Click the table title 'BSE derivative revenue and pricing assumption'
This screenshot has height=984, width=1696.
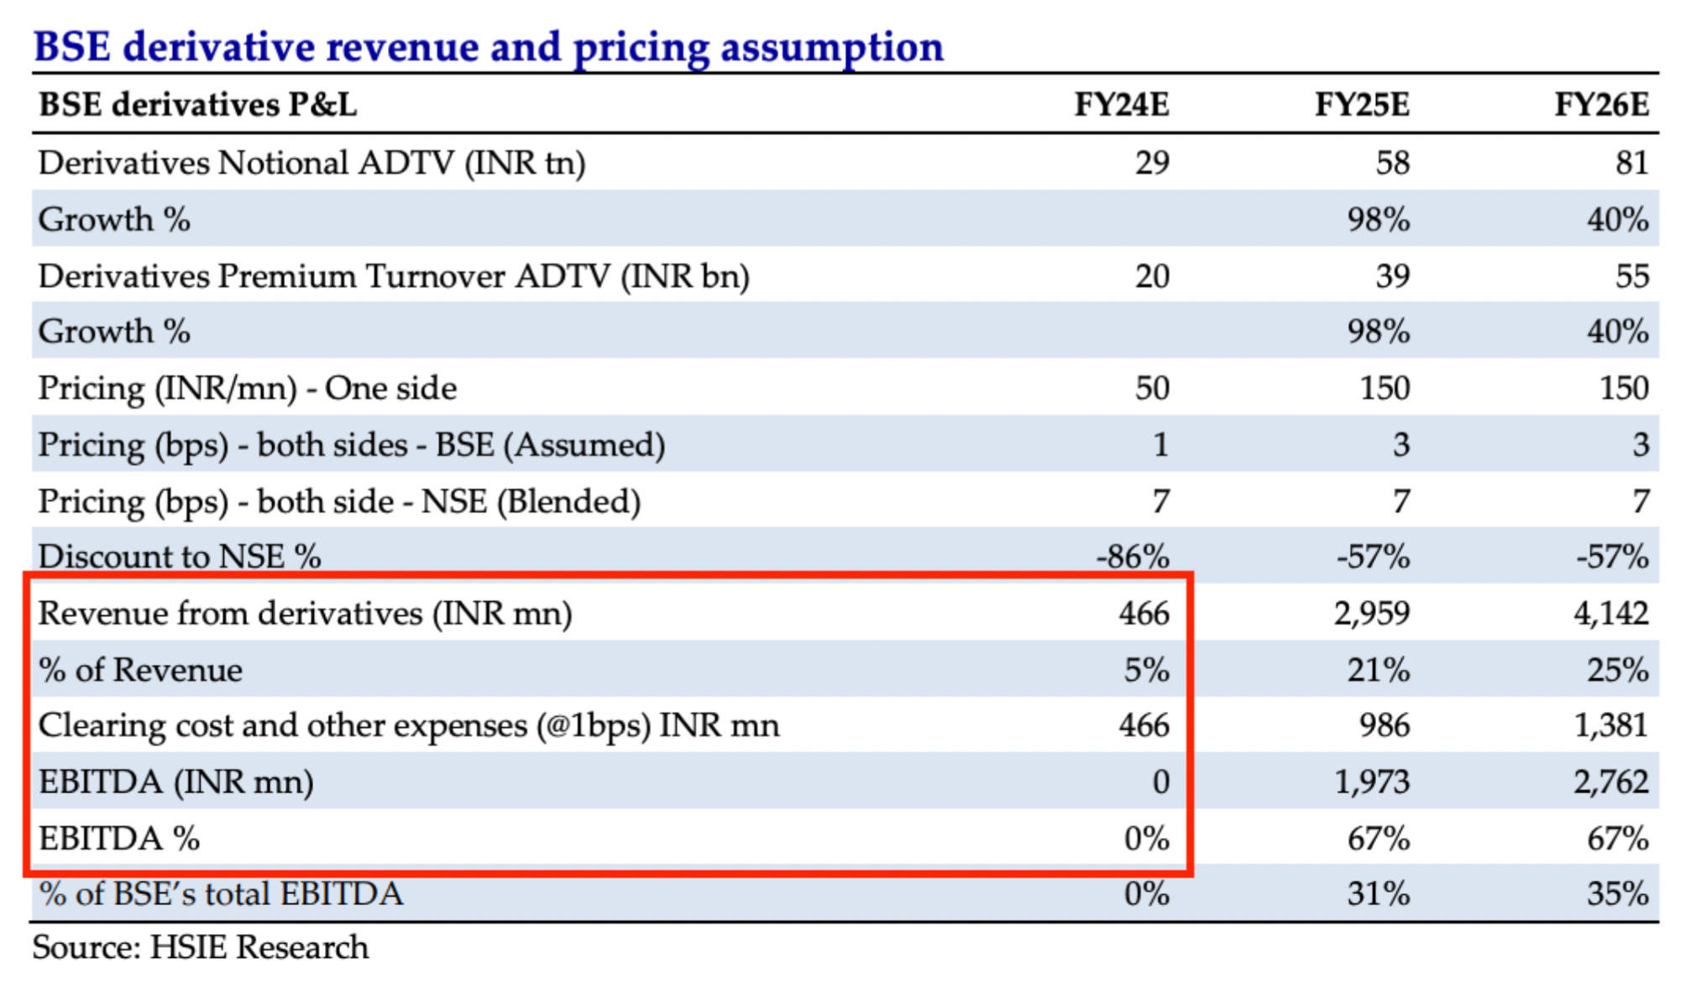coord(489,47)
